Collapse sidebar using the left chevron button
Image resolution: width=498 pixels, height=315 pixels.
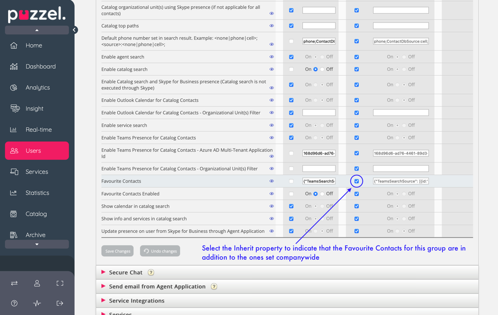coord(75,30)
